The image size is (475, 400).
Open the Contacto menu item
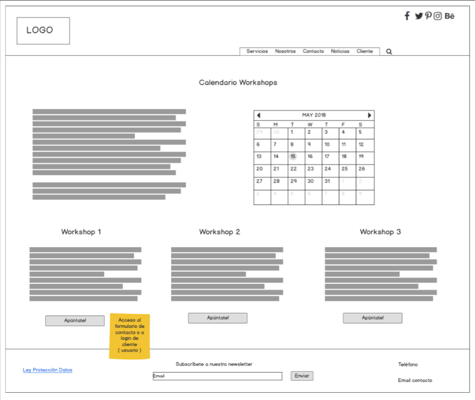[313, 51]
